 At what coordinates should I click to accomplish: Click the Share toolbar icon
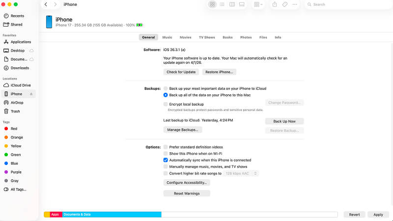click(x=275, y=4)
